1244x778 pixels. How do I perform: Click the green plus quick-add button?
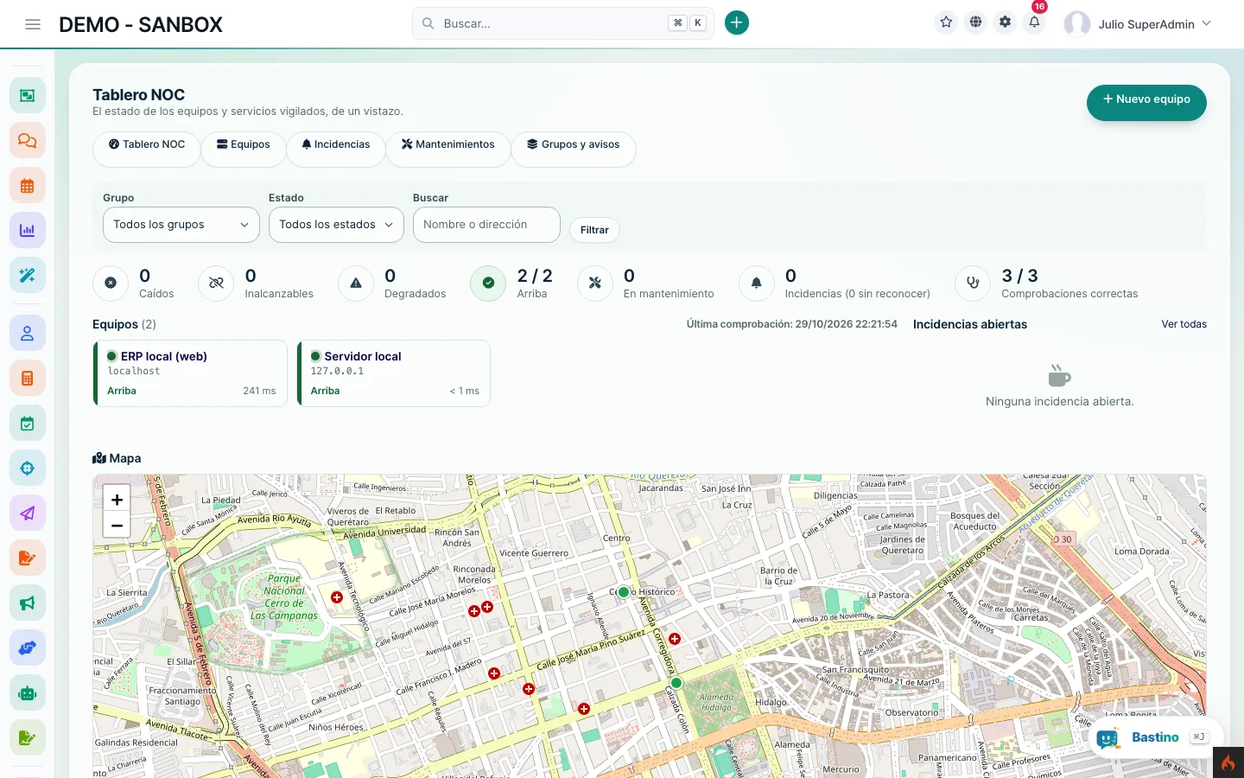736,23
